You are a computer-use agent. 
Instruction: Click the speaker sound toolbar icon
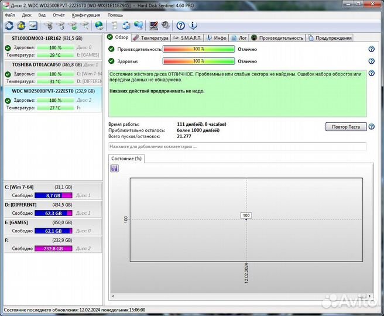point(166,26)
